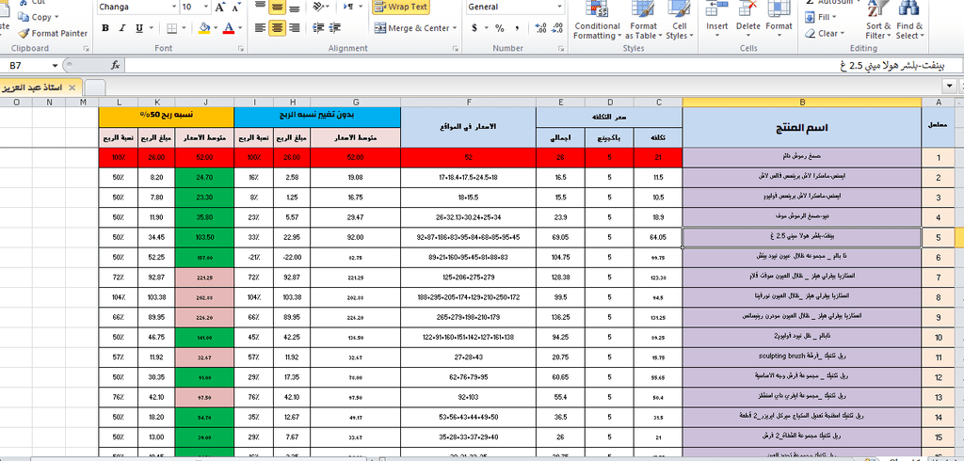The image size is (964, 461).
Task: Open the underline style dropdown arrow
Action: [152, 28]
